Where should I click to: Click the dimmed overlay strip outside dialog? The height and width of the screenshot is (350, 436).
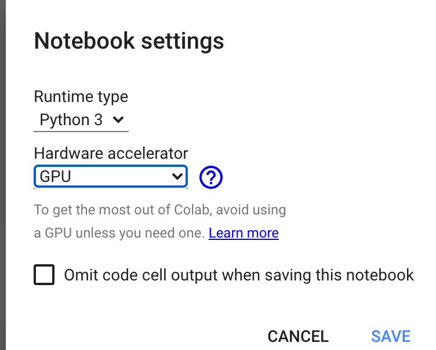tap(3, 175)
